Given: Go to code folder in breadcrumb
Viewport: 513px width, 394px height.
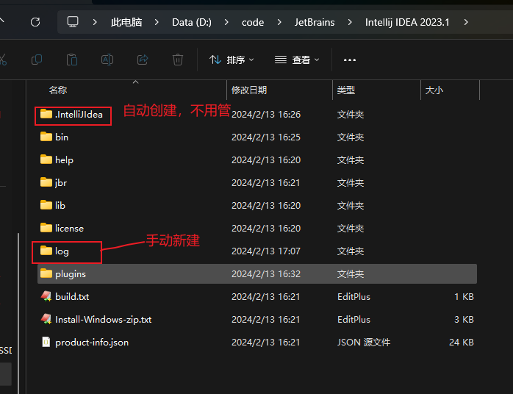Looking at the screenshot, I should click(x=253, y=22).
